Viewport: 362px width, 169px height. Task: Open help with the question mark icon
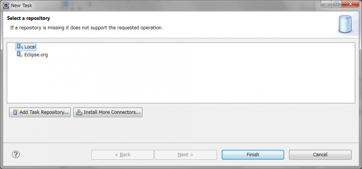[16, 154]
